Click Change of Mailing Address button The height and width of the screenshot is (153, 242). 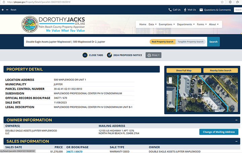click(x=219, y=132)
